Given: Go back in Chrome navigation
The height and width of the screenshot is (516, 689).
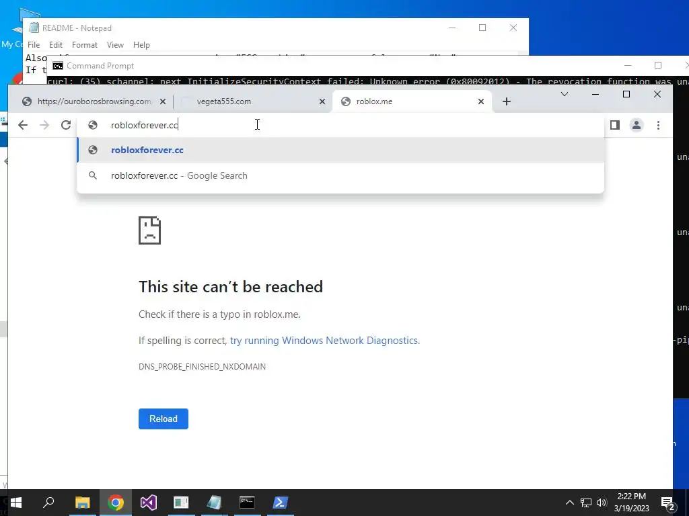Looking at the screenshot, I should click(23, 125).
